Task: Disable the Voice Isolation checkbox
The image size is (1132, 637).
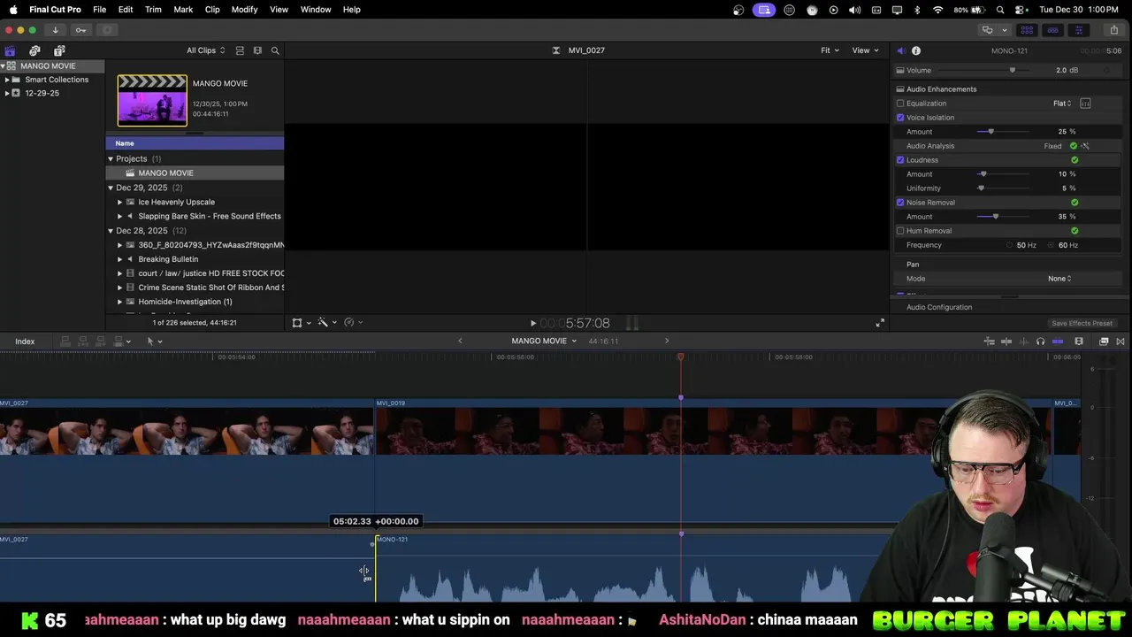Action: 900,118
